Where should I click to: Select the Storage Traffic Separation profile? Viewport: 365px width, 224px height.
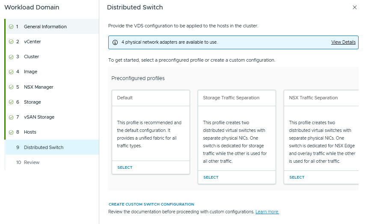(211, 177)
